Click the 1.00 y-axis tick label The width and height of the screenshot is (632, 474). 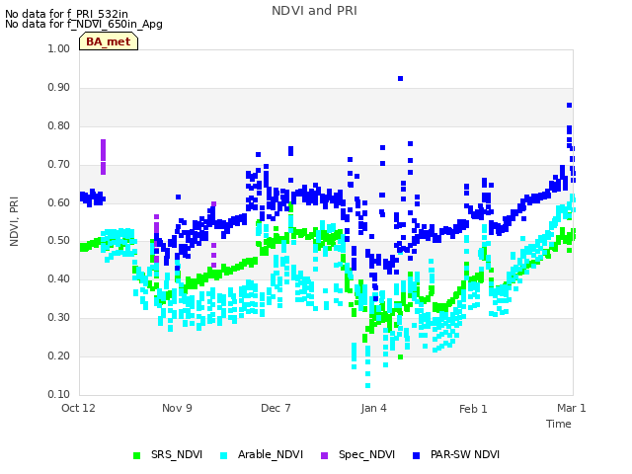[x=59, y=48]
